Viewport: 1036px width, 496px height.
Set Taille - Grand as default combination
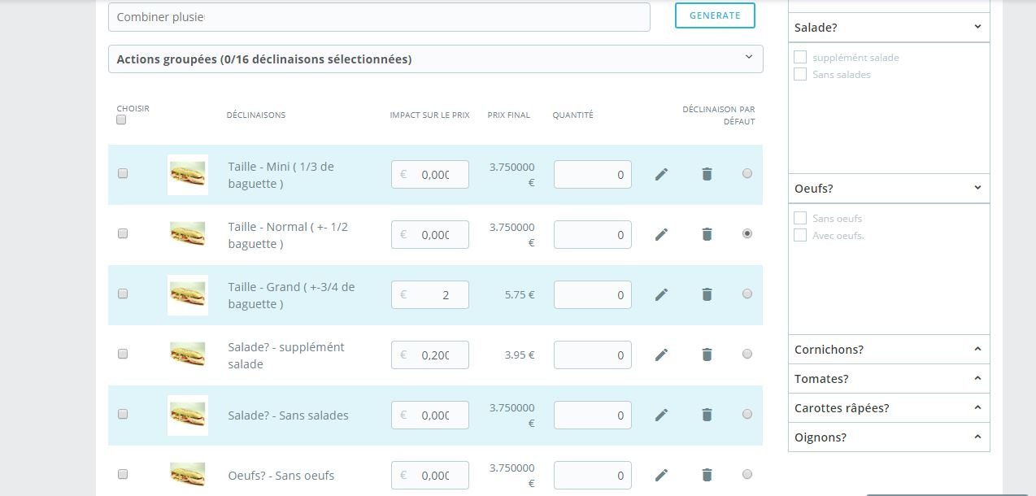747,294
